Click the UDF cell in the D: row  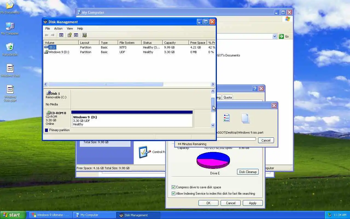122,52
